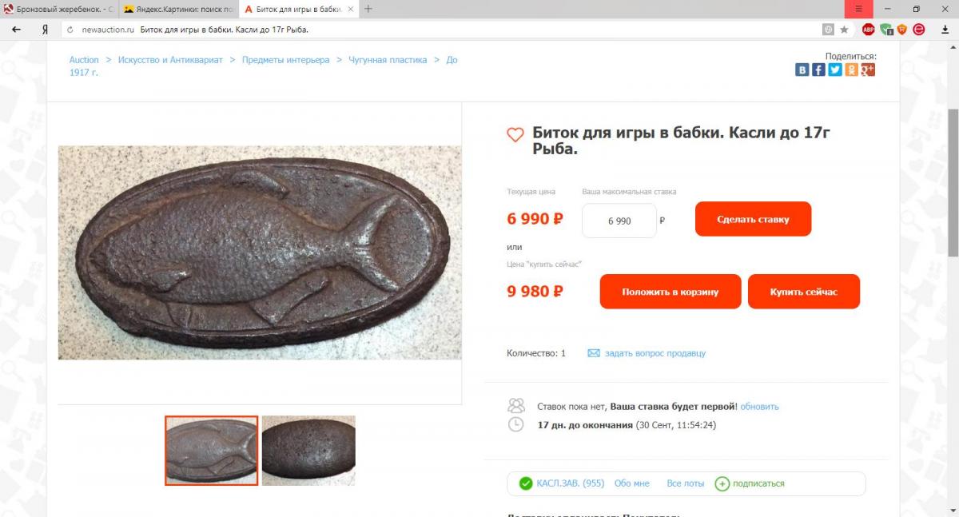This screenshot has height=517, width=959.
Task: Click the browser back arrow
Action: click(16, 30)
